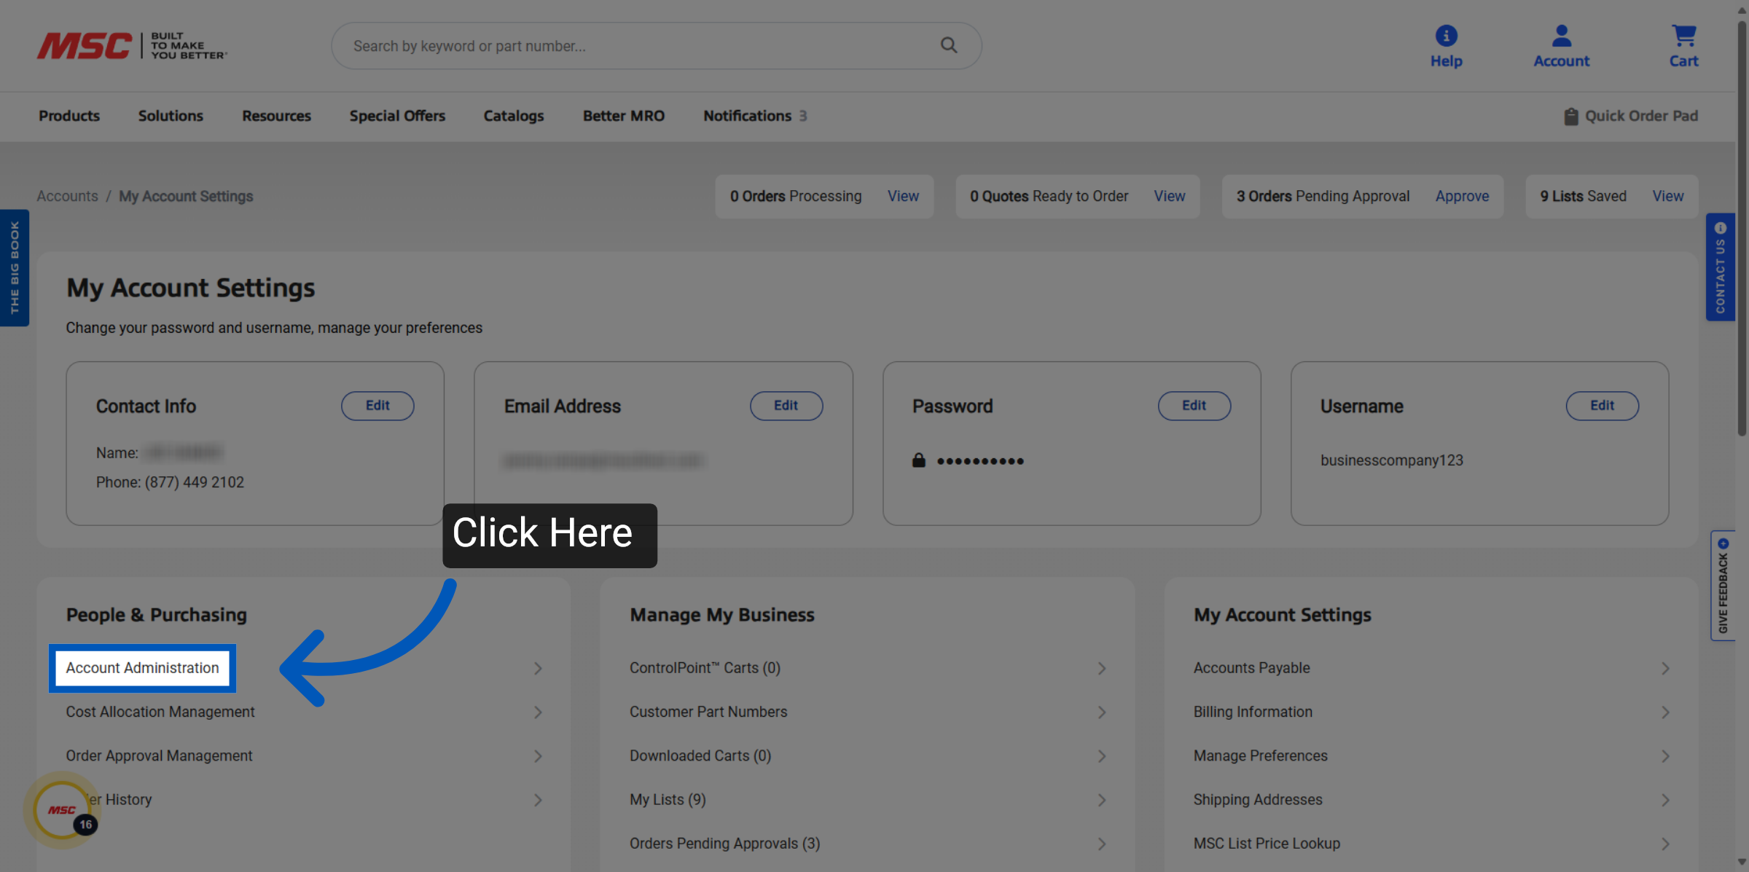Click chevron beside Order History row
1749x872 pixels.
(538, 799)
